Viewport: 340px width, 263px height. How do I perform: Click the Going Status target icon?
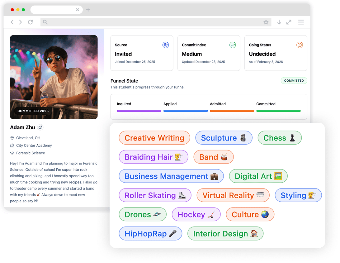(x=300, y=45)
